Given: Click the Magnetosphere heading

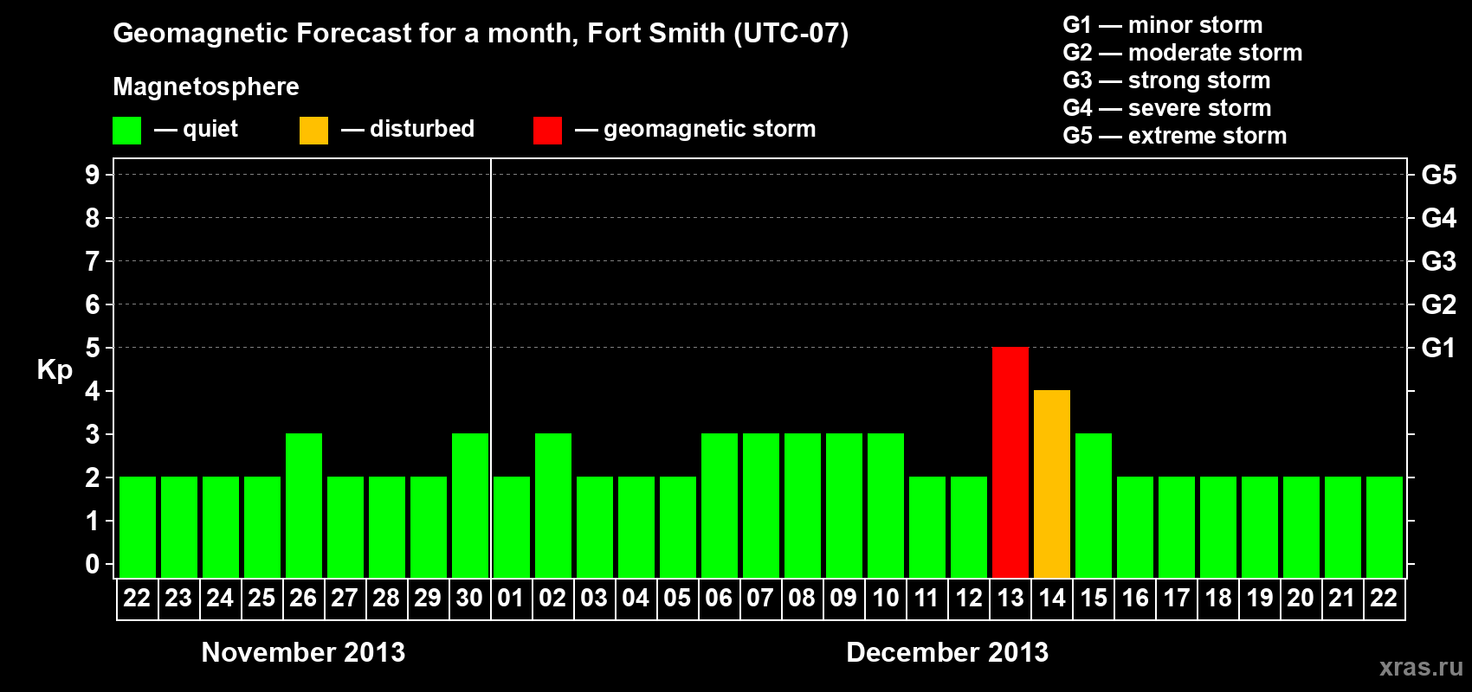Looking at the screenshot, I should (206, 87).
